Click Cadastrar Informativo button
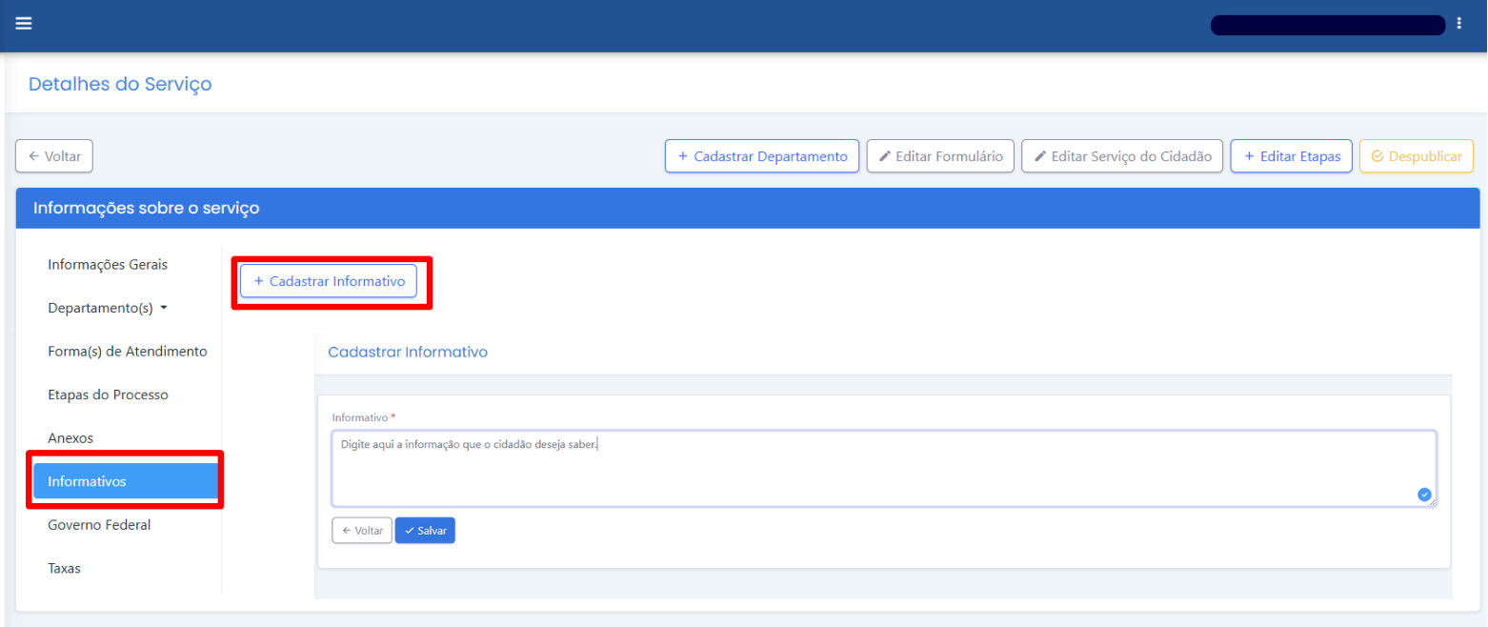The height and width of the screenshot is (627, 1488). 329,281
